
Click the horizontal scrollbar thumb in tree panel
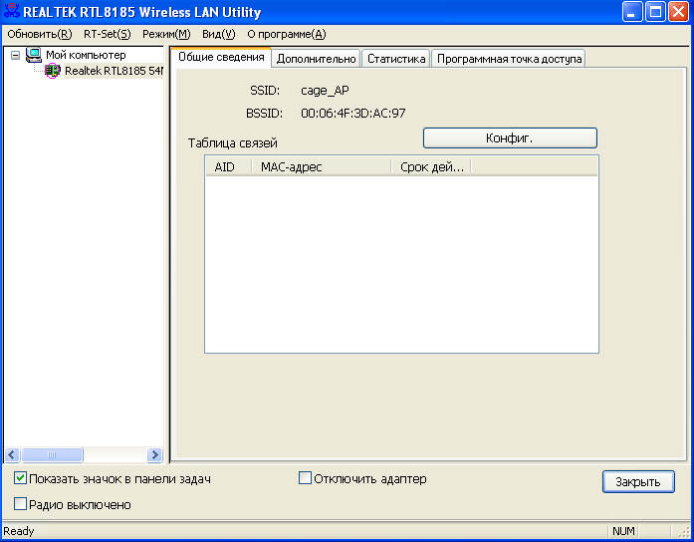[x=52, y=454]
